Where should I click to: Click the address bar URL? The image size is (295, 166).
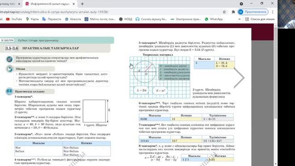(x=54, y=12)
